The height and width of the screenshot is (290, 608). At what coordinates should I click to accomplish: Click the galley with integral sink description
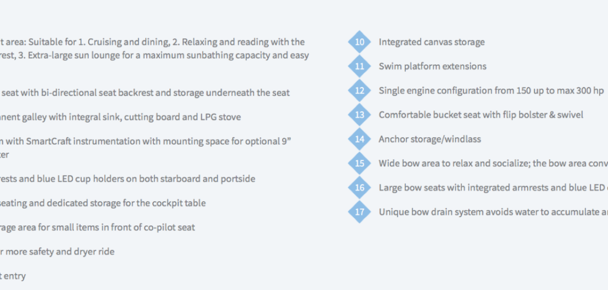[x=120, y=117]
